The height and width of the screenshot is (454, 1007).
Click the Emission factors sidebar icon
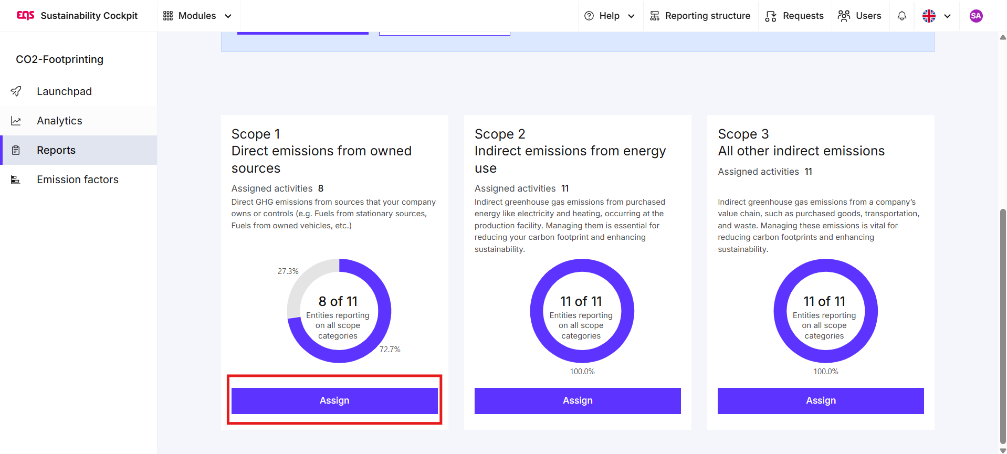[x=16, y=180]
